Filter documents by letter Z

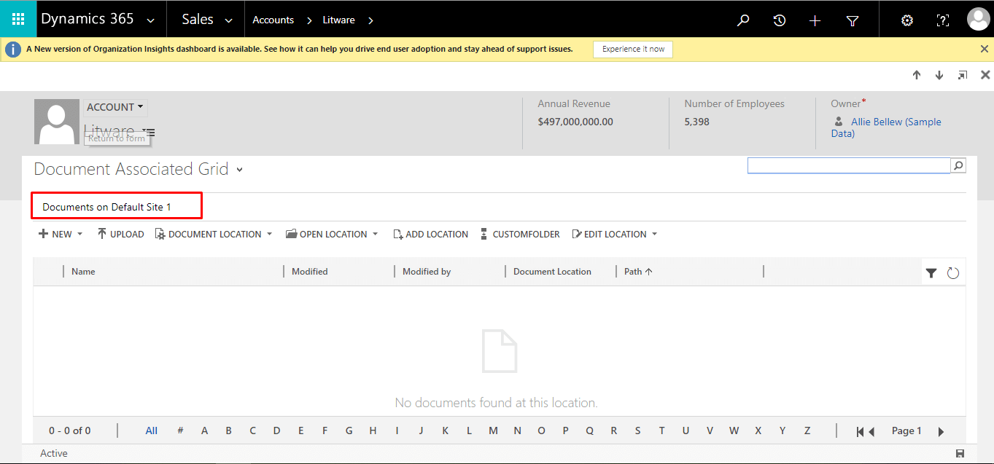[x=807, y=430]
